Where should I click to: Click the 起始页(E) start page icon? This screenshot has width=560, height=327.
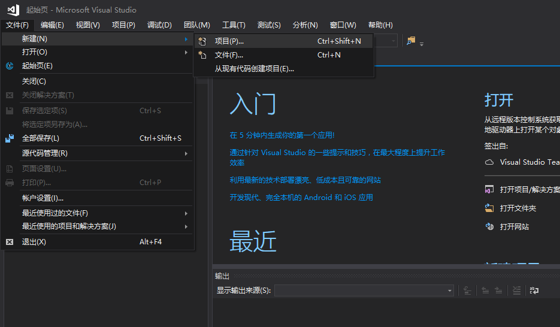click(x=10, y=66)
